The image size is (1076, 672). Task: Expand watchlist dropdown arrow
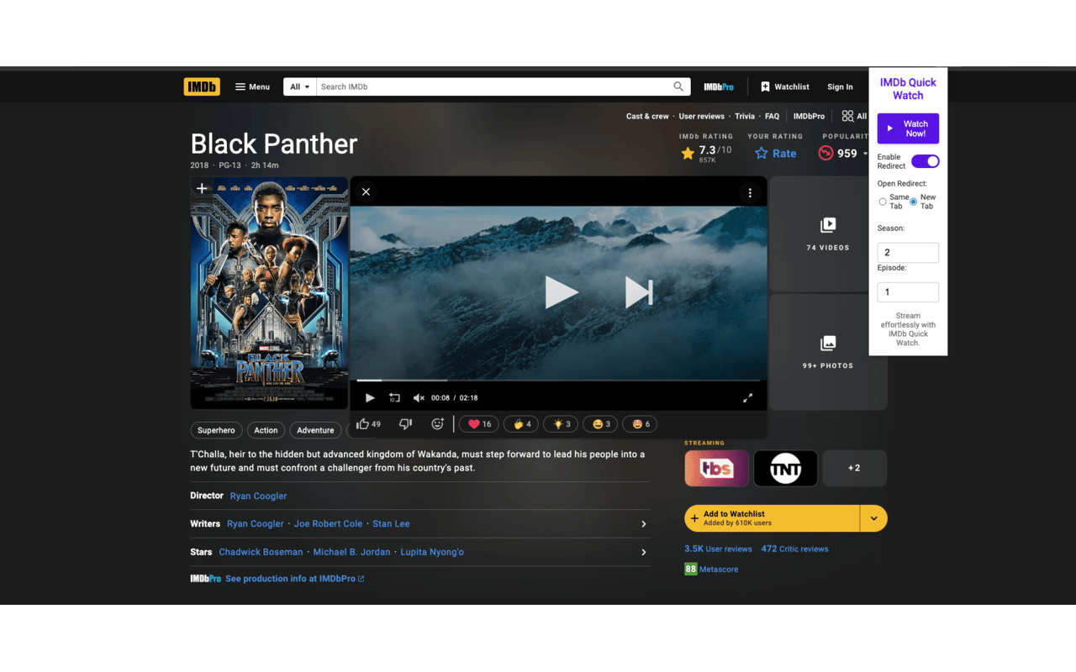873,518
